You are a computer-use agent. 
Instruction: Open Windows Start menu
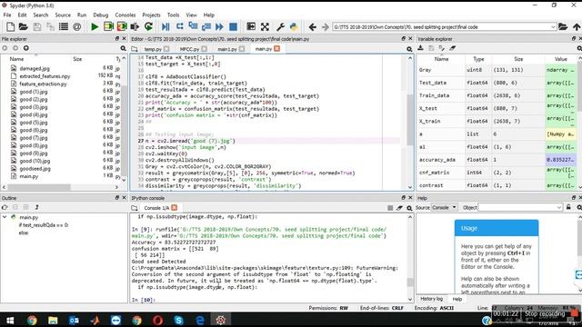click(10, 320)
